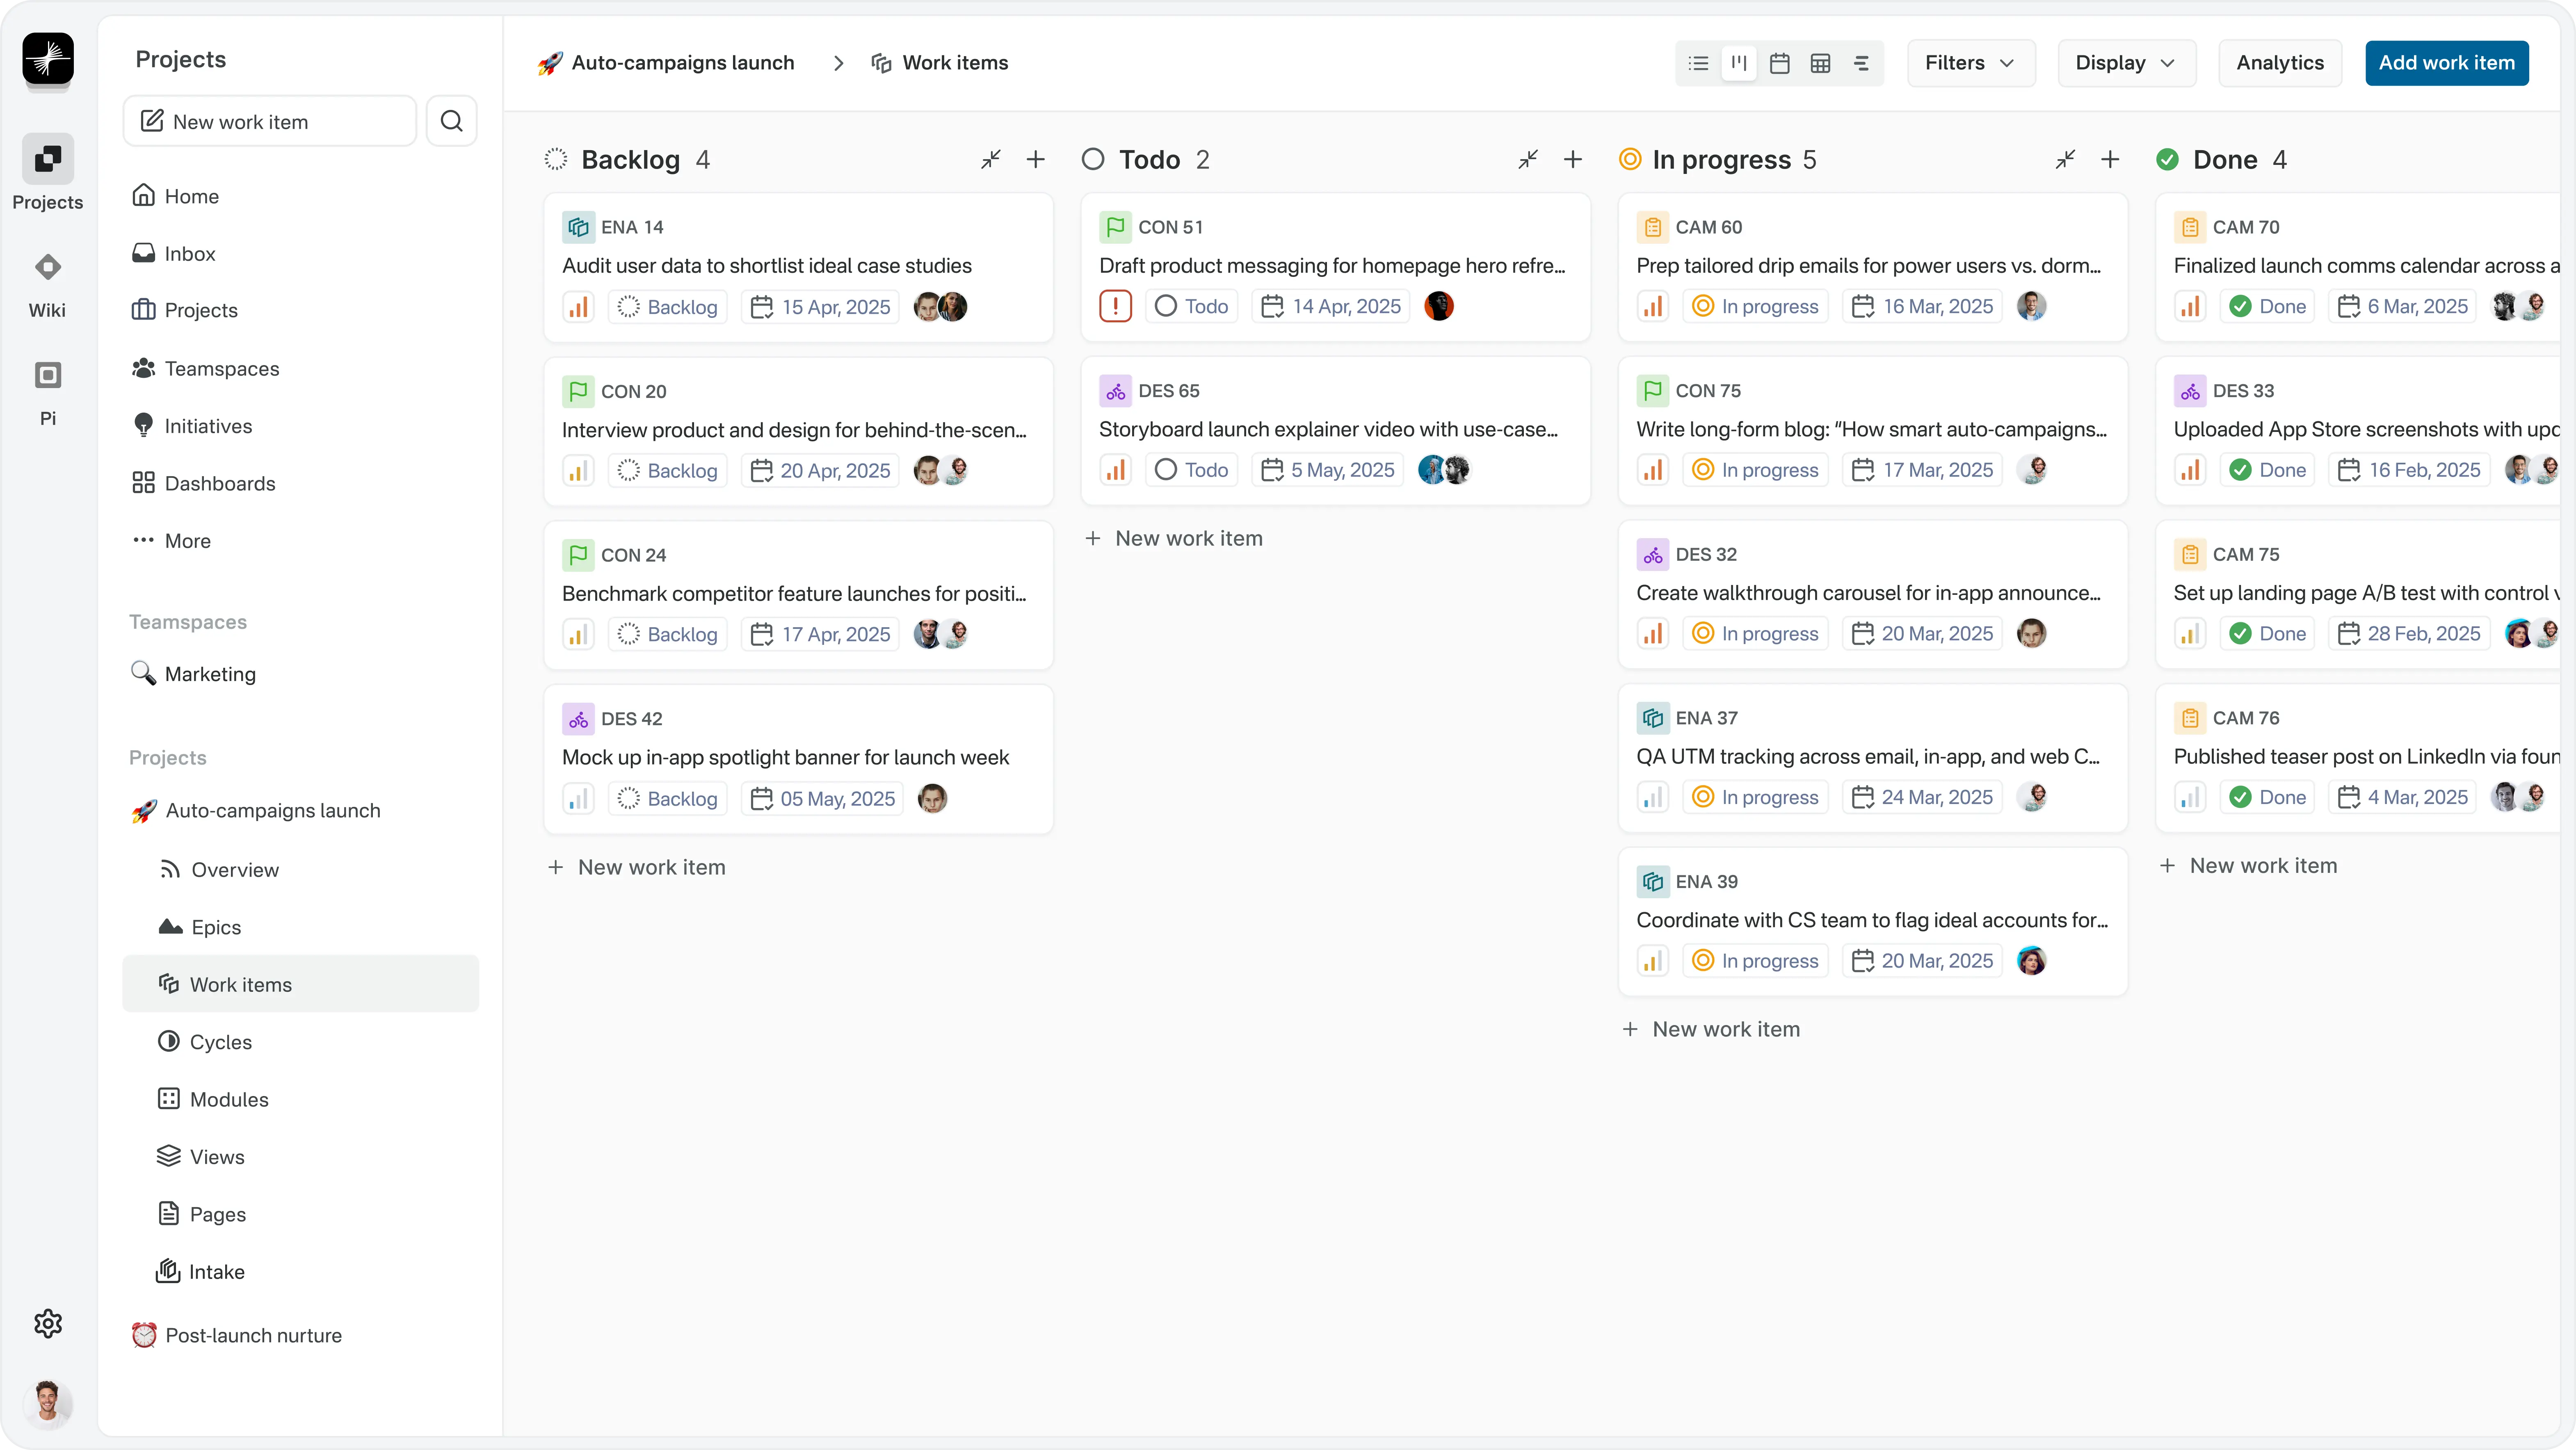Open the Filters dropdown

(1970, 63)
